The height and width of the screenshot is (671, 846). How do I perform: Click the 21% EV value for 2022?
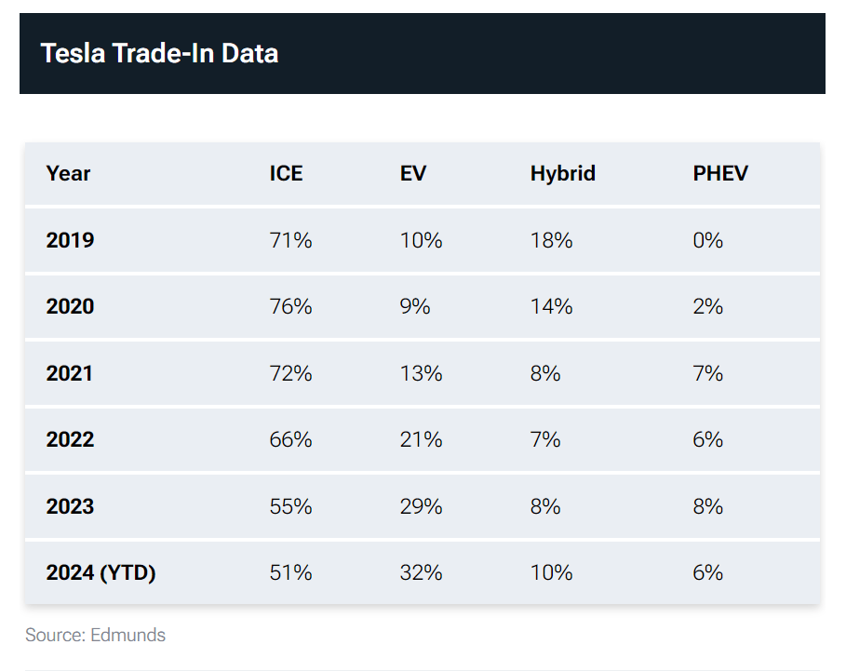[421, 439]
